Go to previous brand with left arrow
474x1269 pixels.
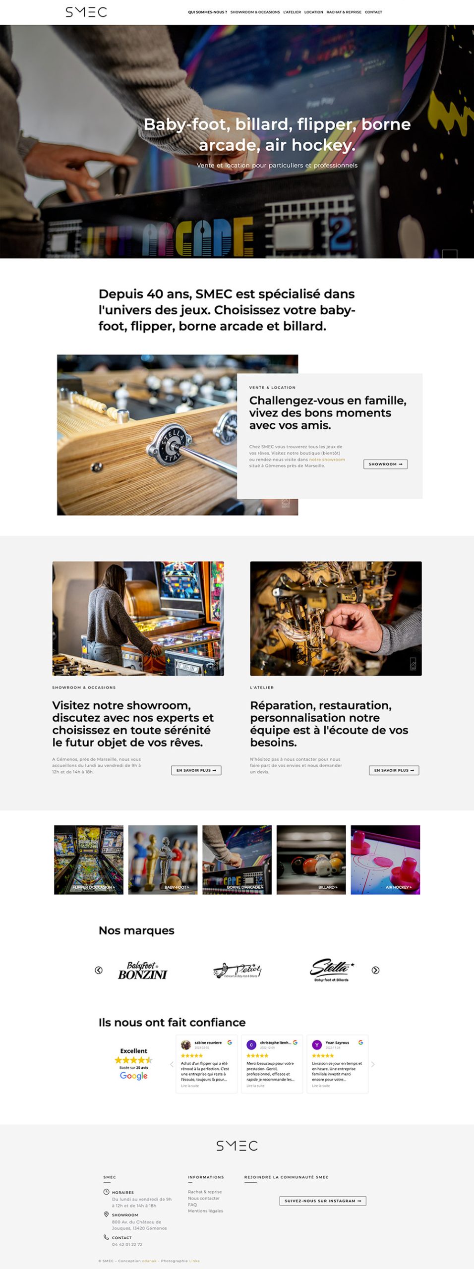(x=99, y=970)
